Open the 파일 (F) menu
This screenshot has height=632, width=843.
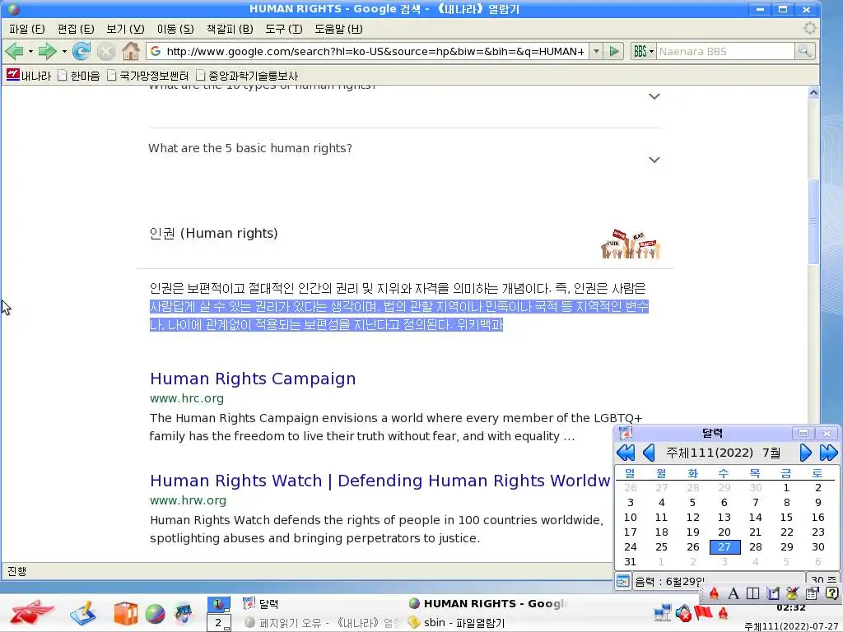[27, 29]
